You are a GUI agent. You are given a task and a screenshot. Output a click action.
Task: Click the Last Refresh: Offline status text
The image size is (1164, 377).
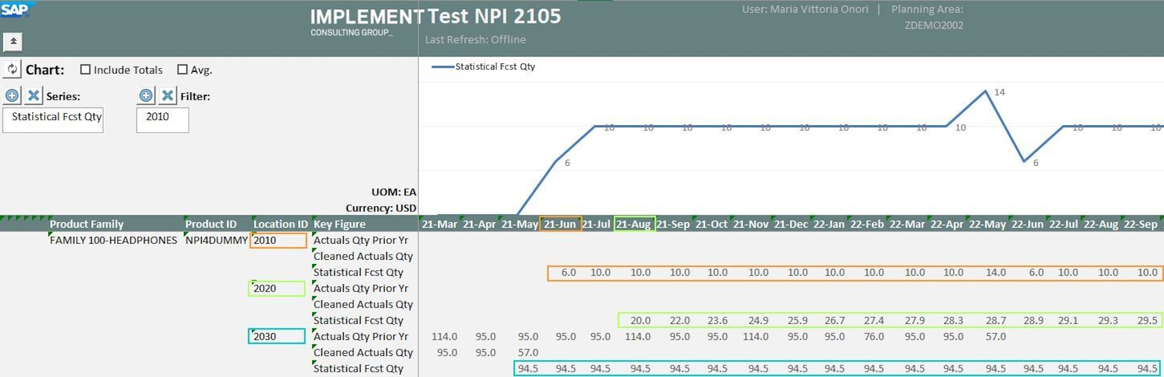(x=475, y=40)
